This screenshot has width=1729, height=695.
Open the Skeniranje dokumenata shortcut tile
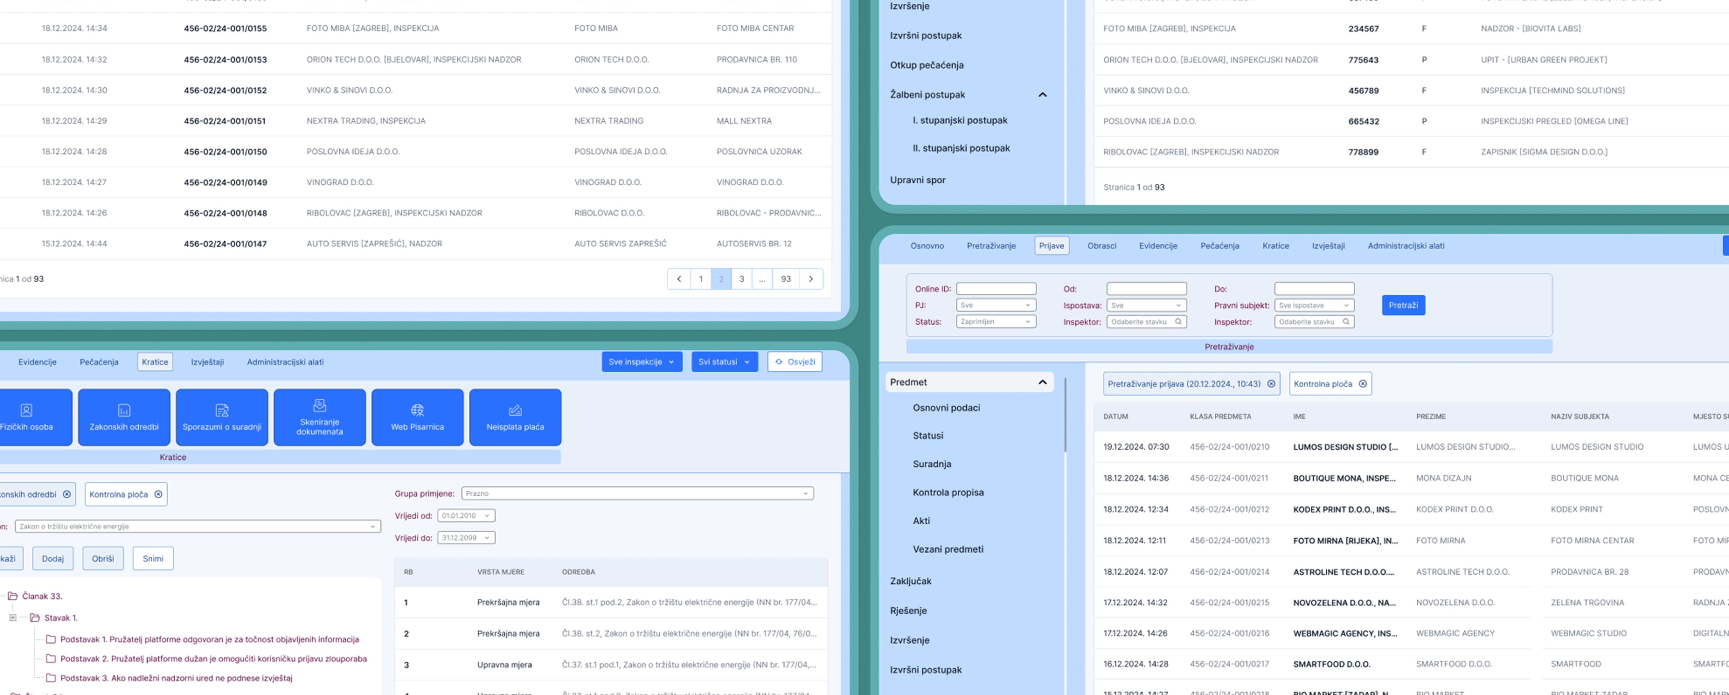(x=319, y=417)
